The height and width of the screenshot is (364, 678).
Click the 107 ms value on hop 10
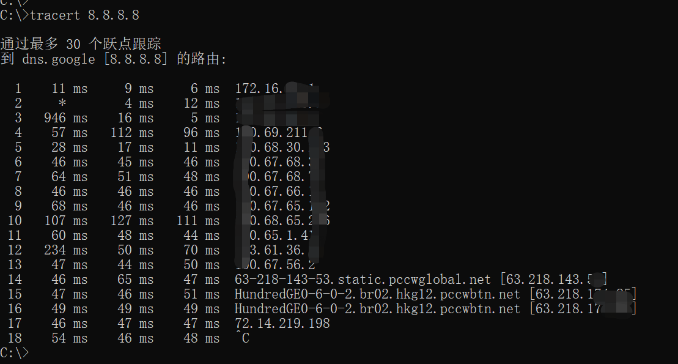click(x=66, y=221)
